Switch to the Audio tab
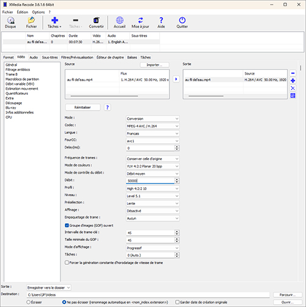 click(34, 57)
